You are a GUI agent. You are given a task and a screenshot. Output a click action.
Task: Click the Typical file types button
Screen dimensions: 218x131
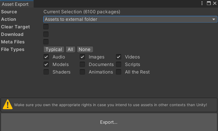click(54, 49)
